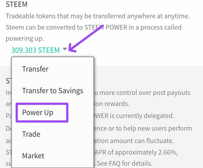Choose Market in the dropdown list
The width and height of the screenshot is (203, 168).
[x=33, y=156]
